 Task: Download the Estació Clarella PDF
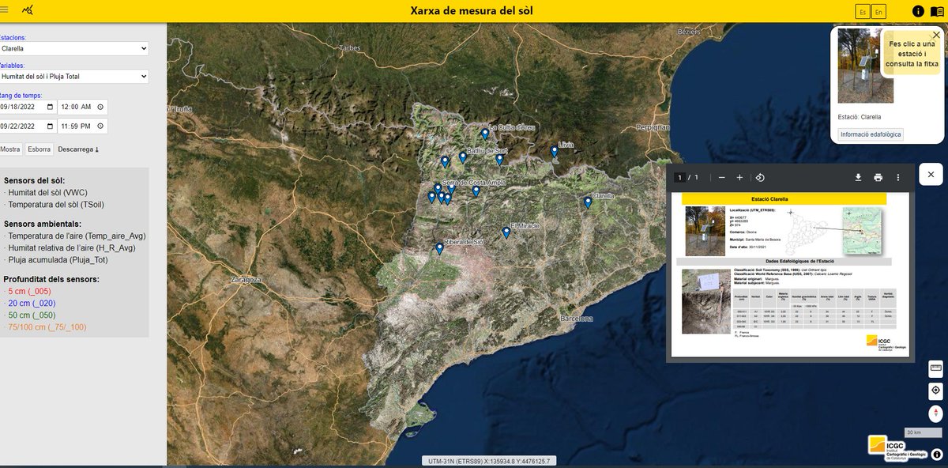(858, 177)
